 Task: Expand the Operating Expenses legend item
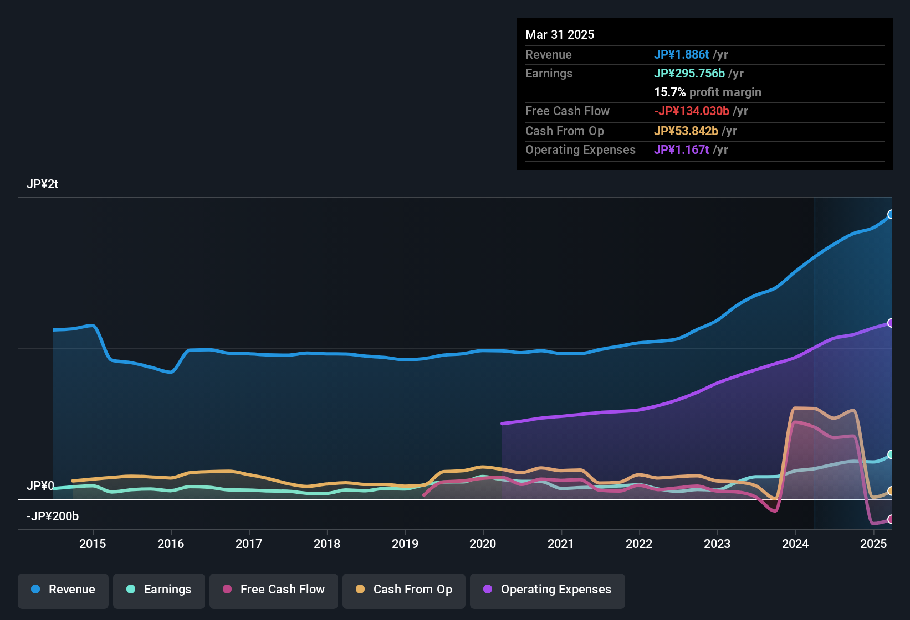547,590
